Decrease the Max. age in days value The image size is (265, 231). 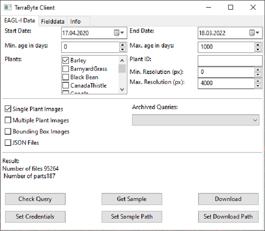click(x=258, y=49)
